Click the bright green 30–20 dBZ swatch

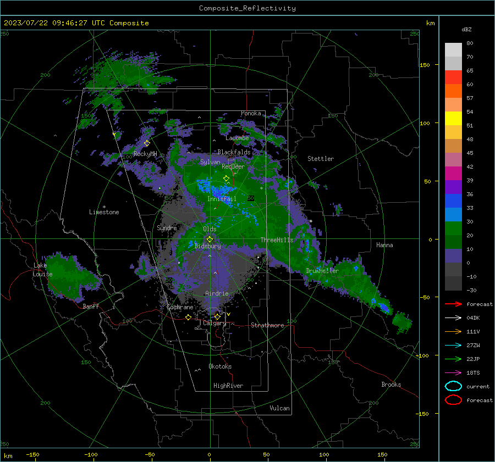click(x=453, y=228)
